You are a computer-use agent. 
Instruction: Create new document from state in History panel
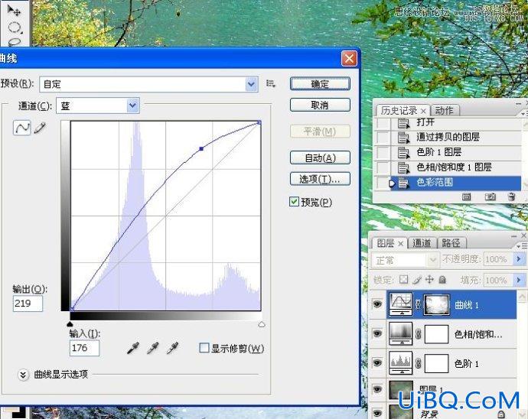(466, 197)
